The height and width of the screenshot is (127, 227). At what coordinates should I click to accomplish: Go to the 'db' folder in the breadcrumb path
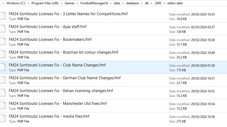147,3
